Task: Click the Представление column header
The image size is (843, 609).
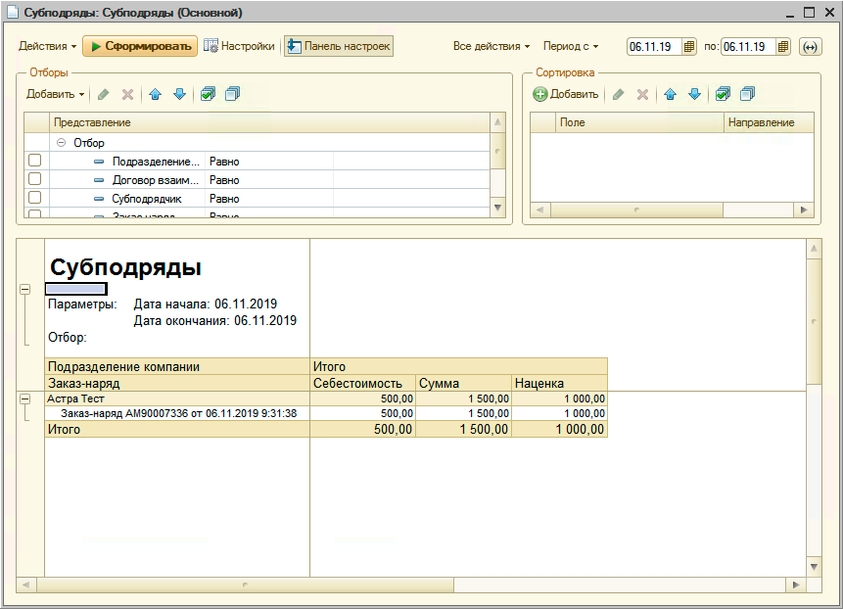Action: coord(270,122)
